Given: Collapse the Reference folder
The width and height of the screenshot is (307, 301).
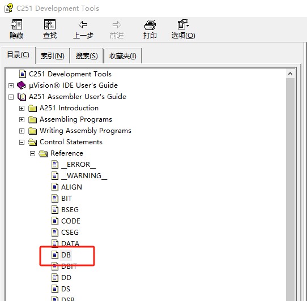Looking at the screenshot, I should click(x=32, y=153).
